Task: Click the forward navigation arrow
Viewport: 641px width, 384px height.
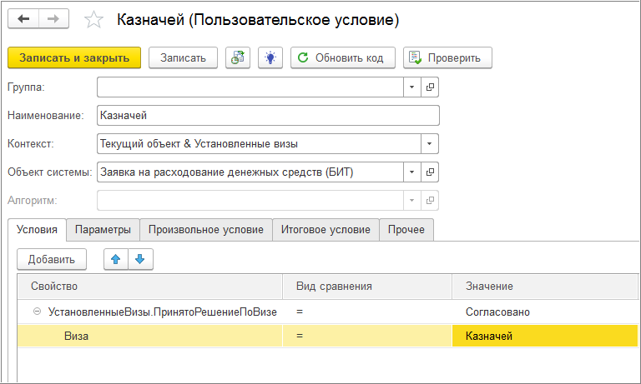Action: pos(54,18)
